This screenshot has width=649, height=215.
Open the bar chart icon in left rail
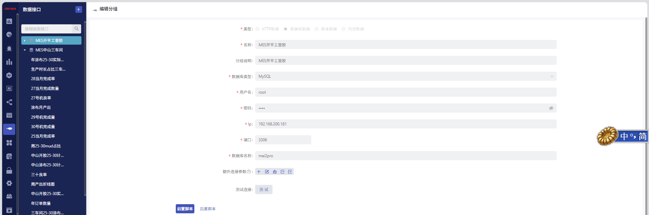[x=9, y=62]
